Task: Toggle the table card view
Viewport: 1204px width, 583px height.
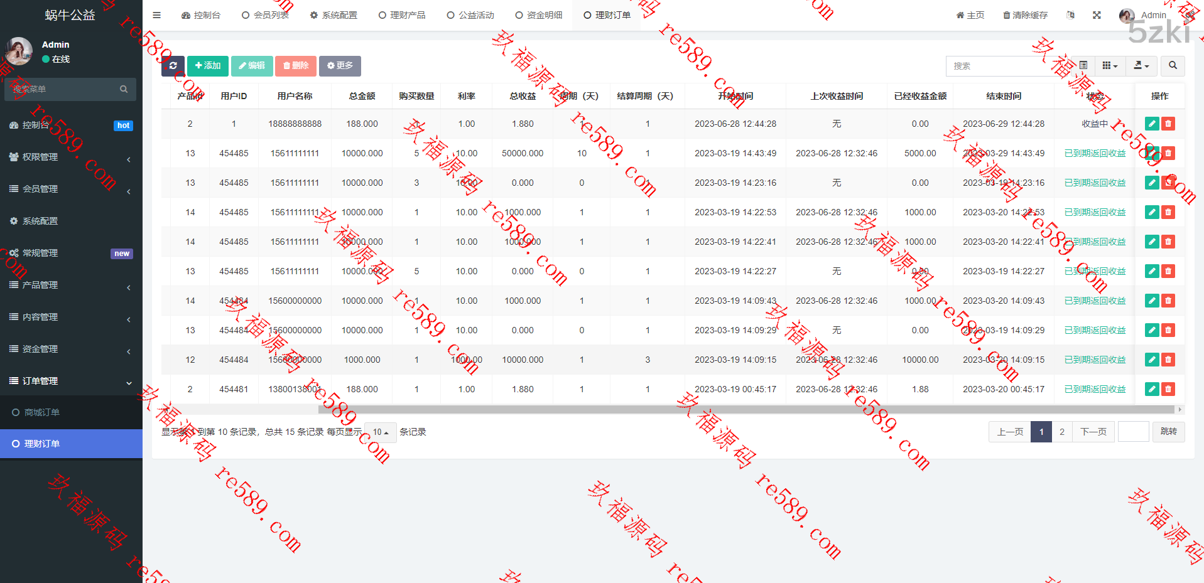Action: (x=1083, y=66)
